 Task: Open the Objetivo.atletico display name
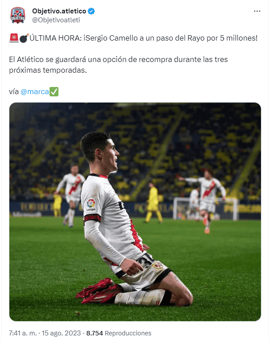click(59, 11)
